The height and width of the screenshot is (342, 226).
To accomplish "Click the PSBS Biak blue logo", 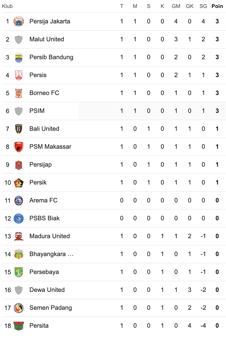I will click(19, 218).
